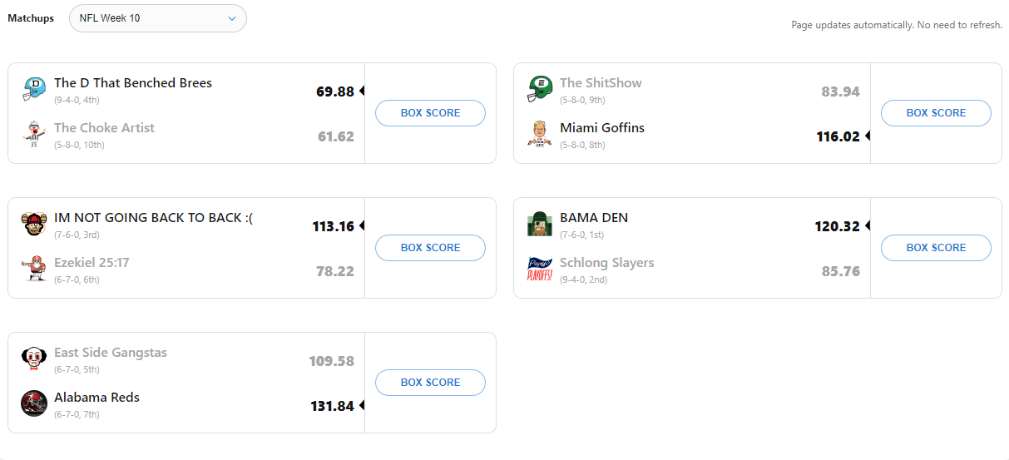Click The D That Benched Brees helmet logo

34,88
